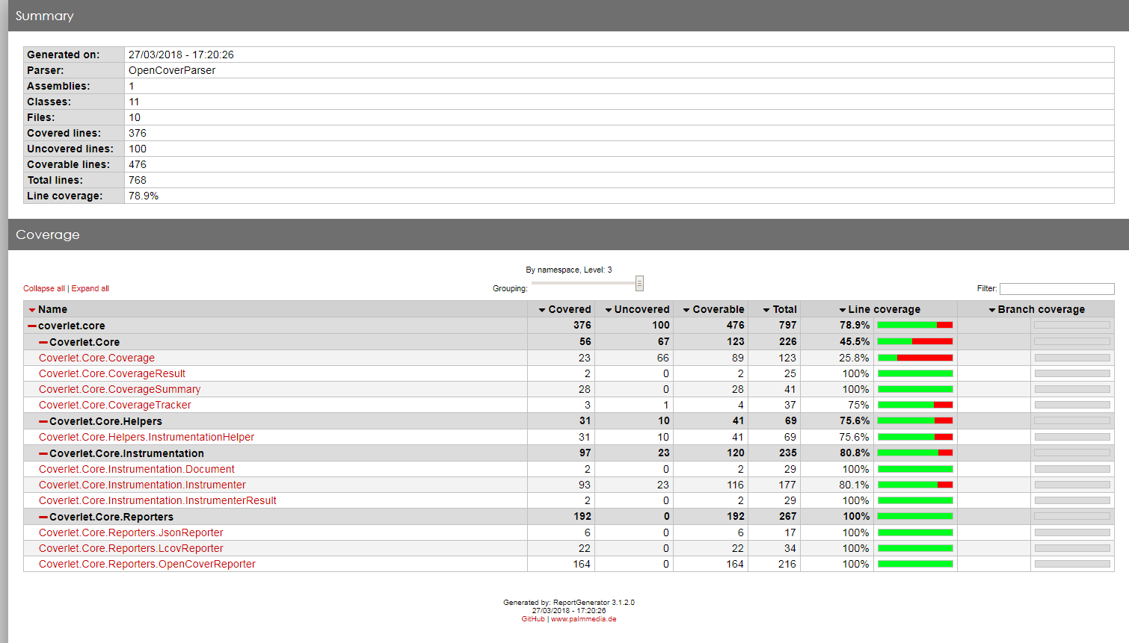Click the Instrumenter 80.1% coverage bar
The image size is (1129, 643).
915,485
